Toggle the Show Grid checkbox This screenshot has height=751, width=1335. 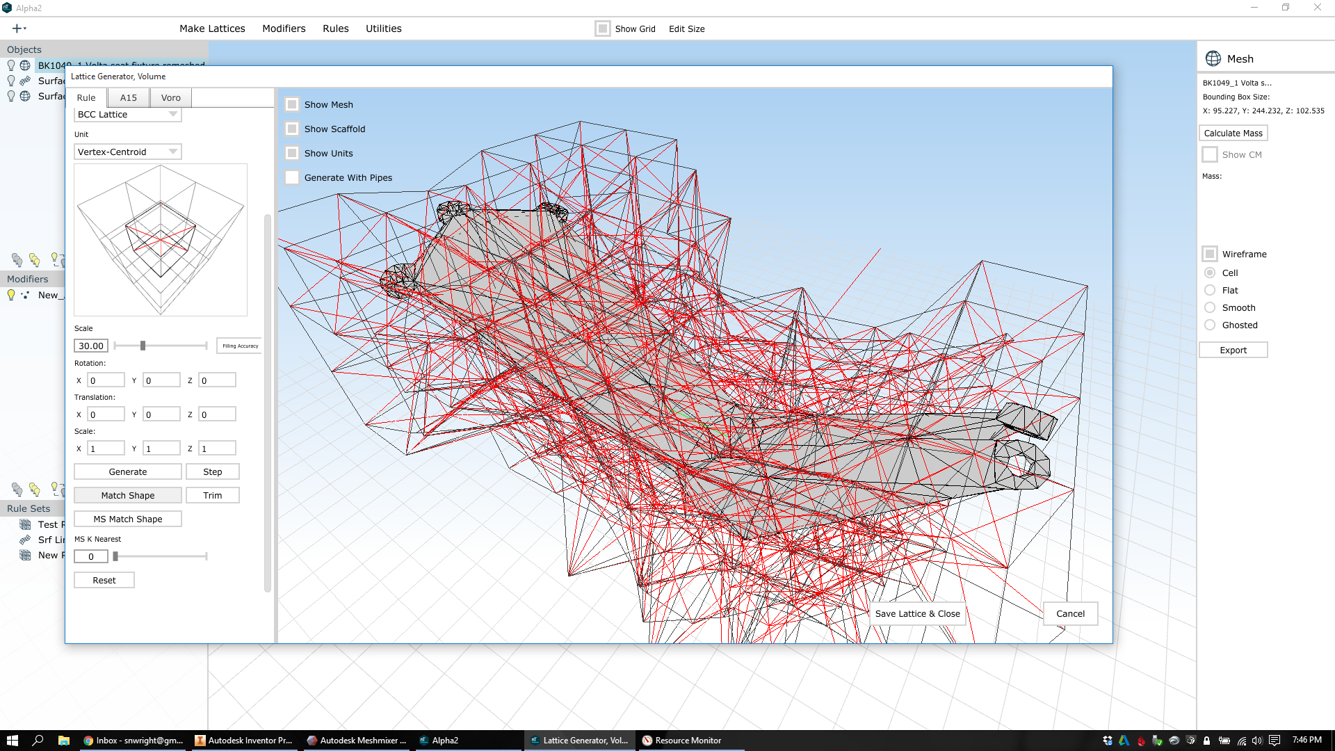coord(603,29)
